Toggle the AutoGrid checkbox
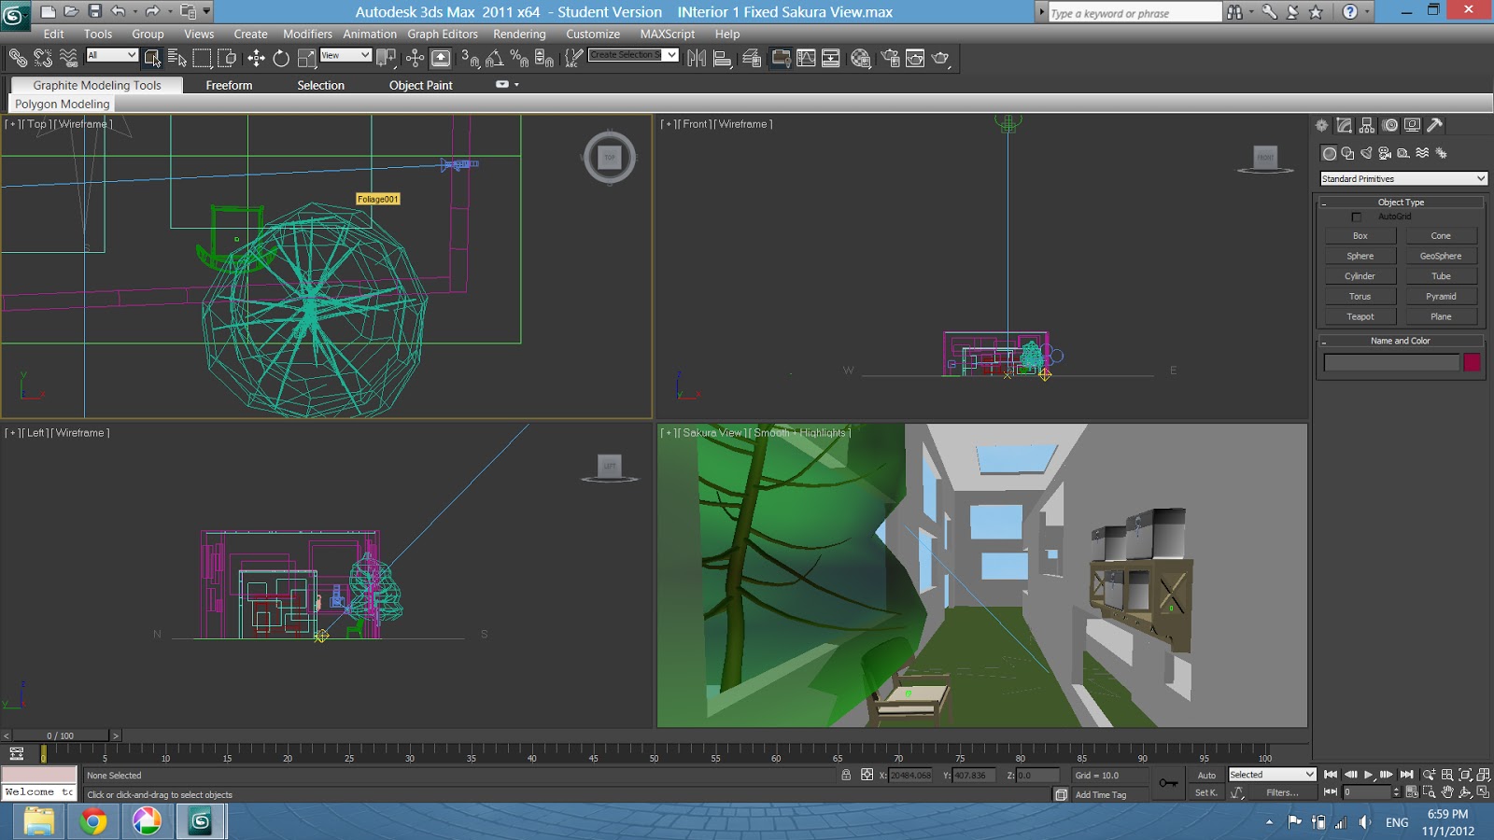Viewport: 1494px width, 840px height. (1357, 217)
